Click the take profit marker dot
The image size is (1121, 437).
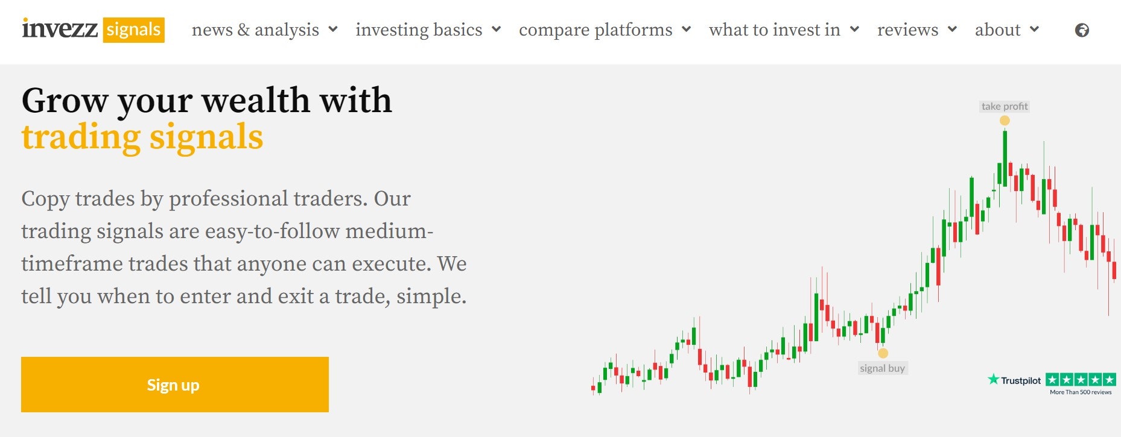click(x=1005, y=121)
